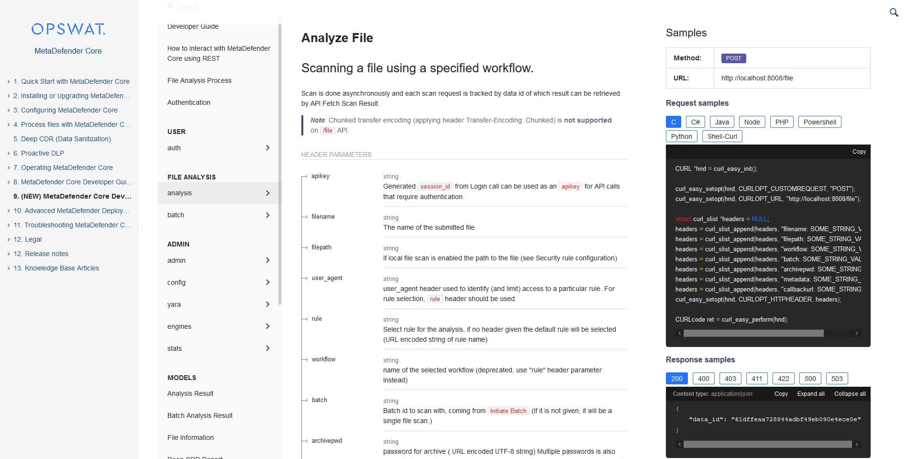
Task: Expand the admin section chevron
Action: [x=267, y=260]
